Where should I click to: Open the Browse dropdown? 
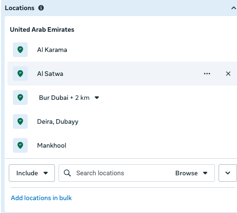(191, 173)
